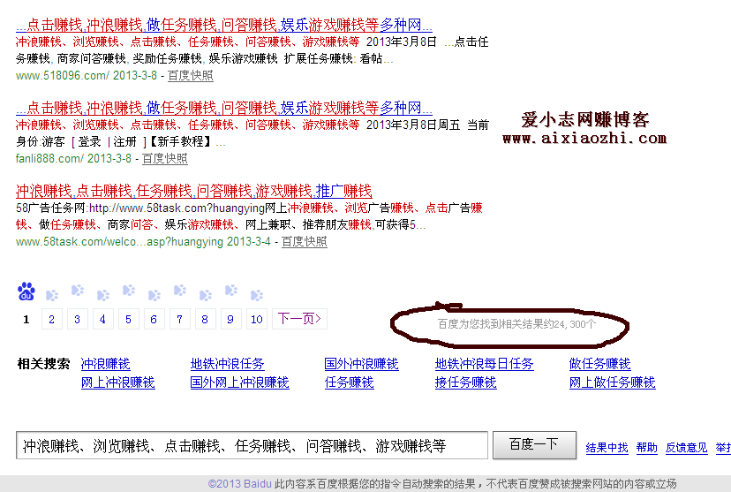Go to results page 5
Image resolution: width=731 pixels, height=492 pixels.
(x=129, y=320)
